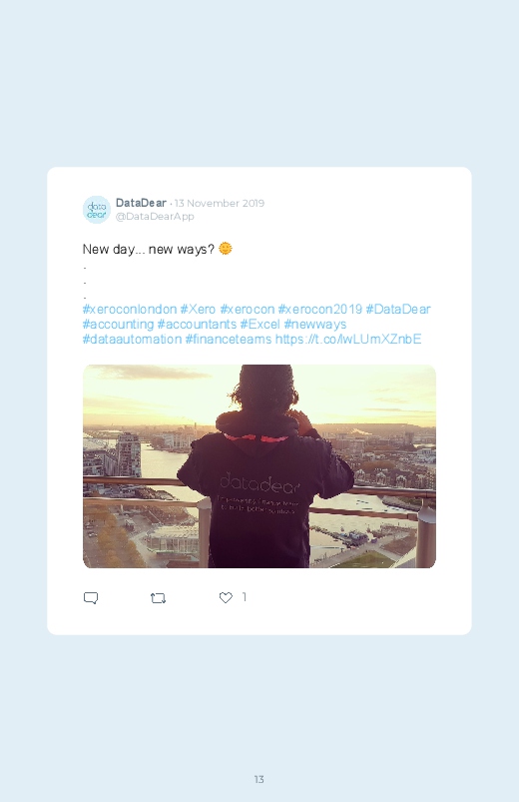The height and width of the screenshot is (802, 519).
Task: Open the #xeroconlondon hashtag
Action: tap(130, 310)
